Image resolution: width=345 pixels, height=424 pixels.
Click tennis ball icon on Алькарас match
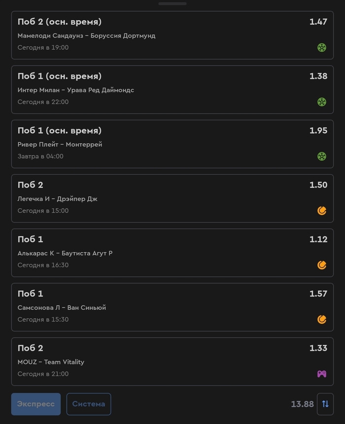[x=321, y=265]
